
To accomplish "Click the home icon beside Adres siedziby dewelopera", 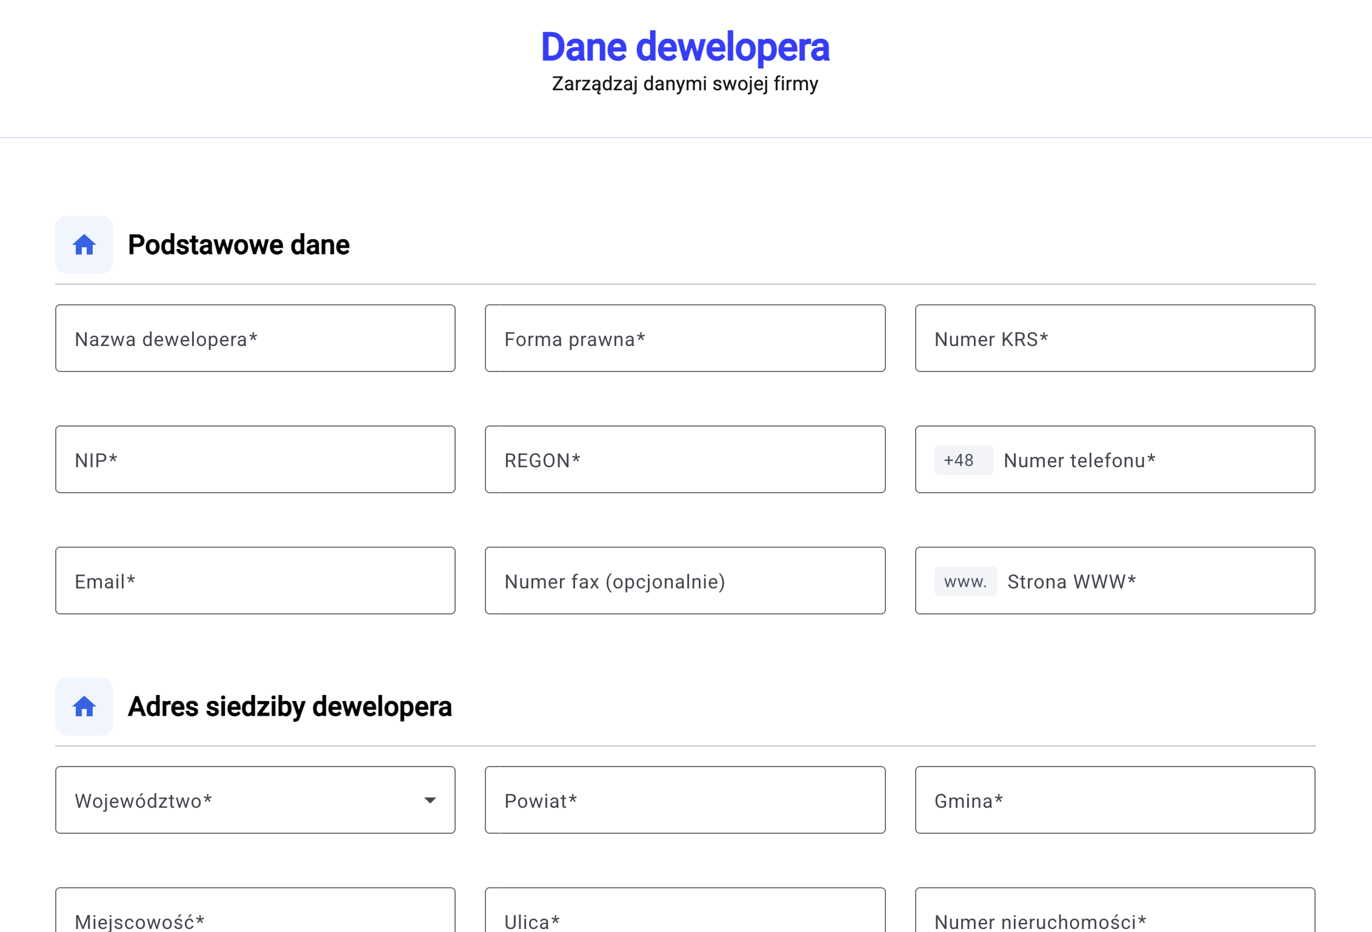I will [84, 705].
